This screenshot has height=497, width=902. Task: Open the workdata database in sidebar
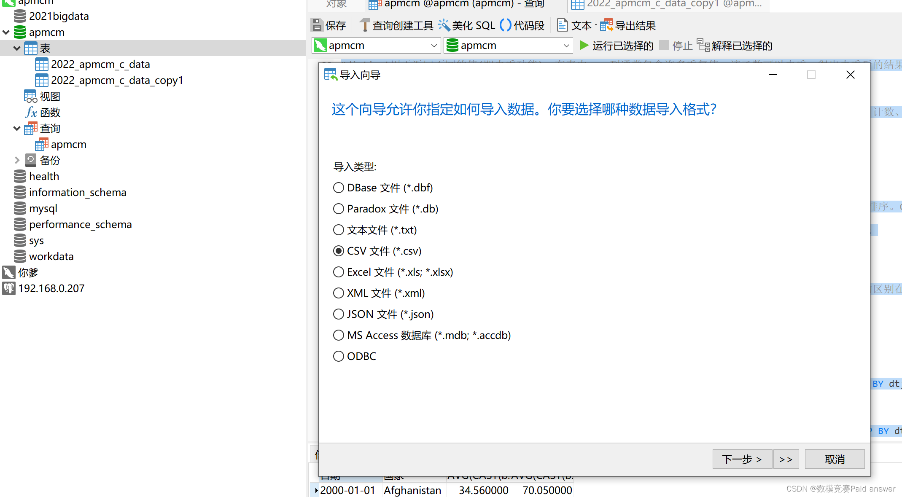click(x=51, y=257)
